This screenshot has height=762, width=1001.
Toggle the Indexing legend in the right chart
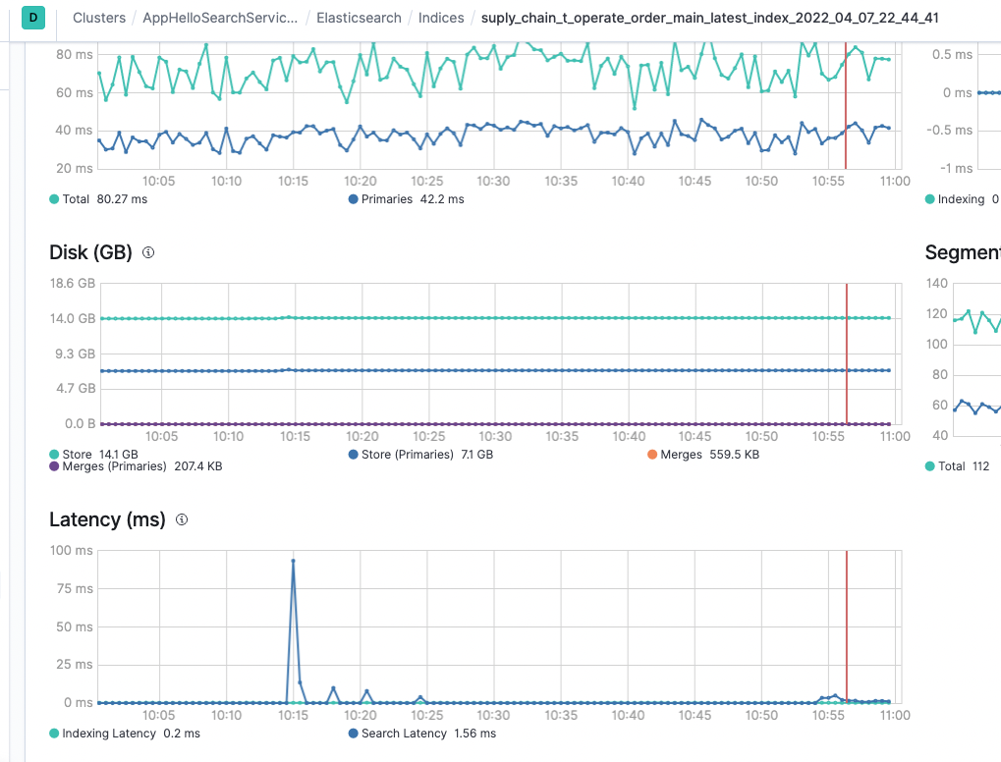tap(960, 199)
